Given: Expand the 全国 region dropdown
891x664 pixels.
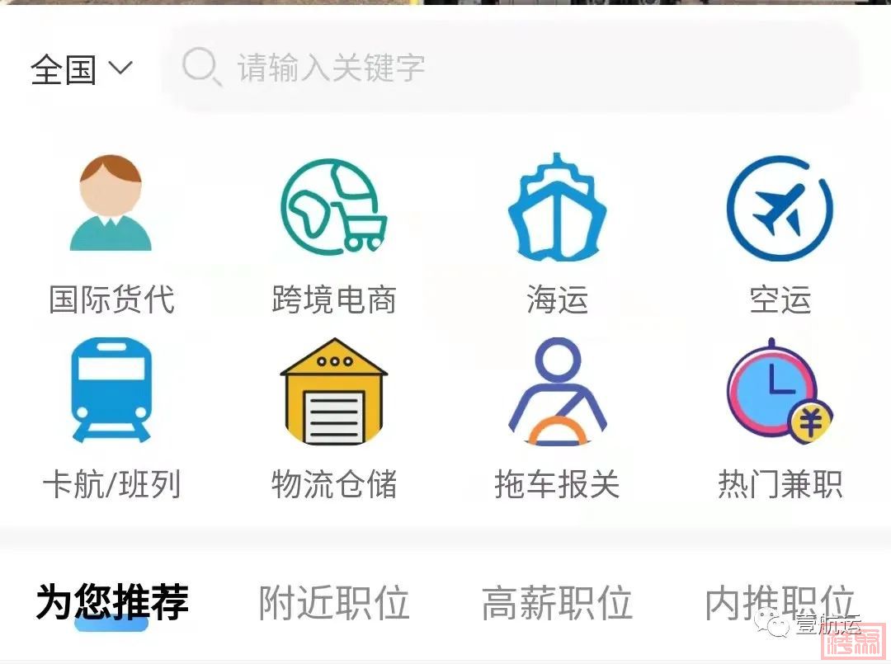Looking at the screenshot, I should (x=81, y=69).
